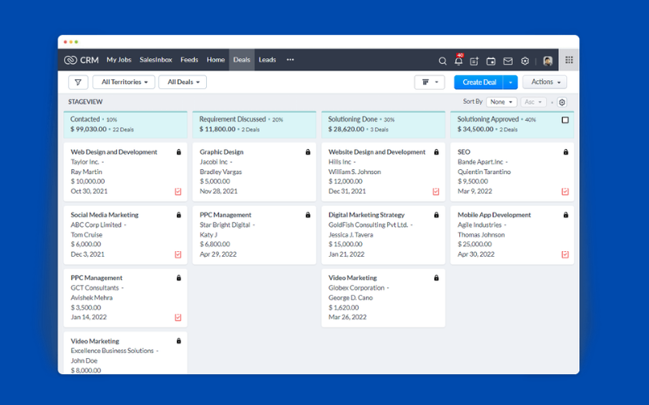Image resolution: width=649 pixels, height=405 pixels.
Task: Open the view switcher dropdown
Action: [x=429, y=83]
